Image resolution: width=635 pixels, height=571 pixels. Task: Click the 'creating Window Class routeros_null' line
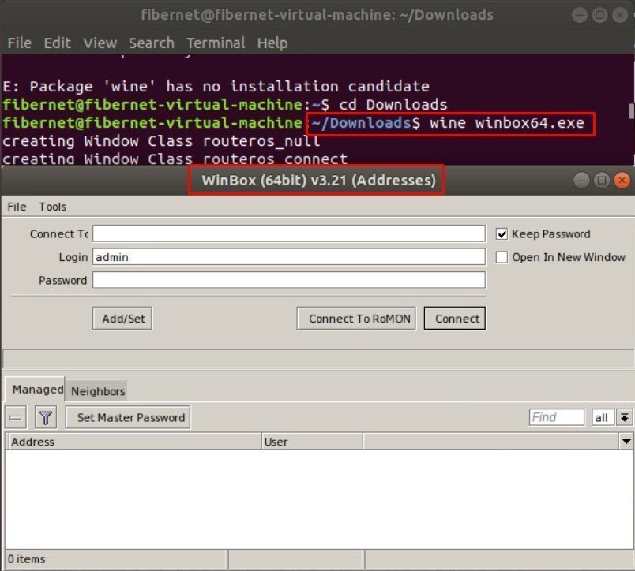pos(161,141)
